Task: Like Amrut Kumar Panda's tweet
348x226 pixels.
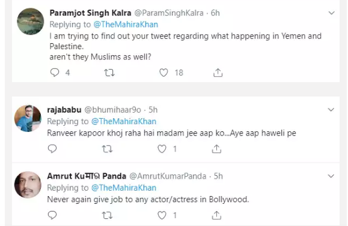Action: click(162, 215)
